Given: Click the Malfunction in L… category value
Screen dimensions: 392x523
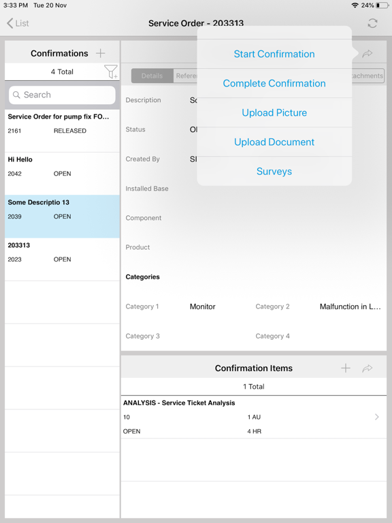Looking at the screenshot, I should pos(350,306).
